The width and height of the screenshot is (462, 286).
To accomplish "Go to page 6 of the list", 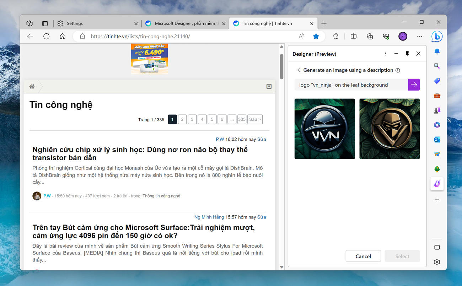I will point(222,119).
